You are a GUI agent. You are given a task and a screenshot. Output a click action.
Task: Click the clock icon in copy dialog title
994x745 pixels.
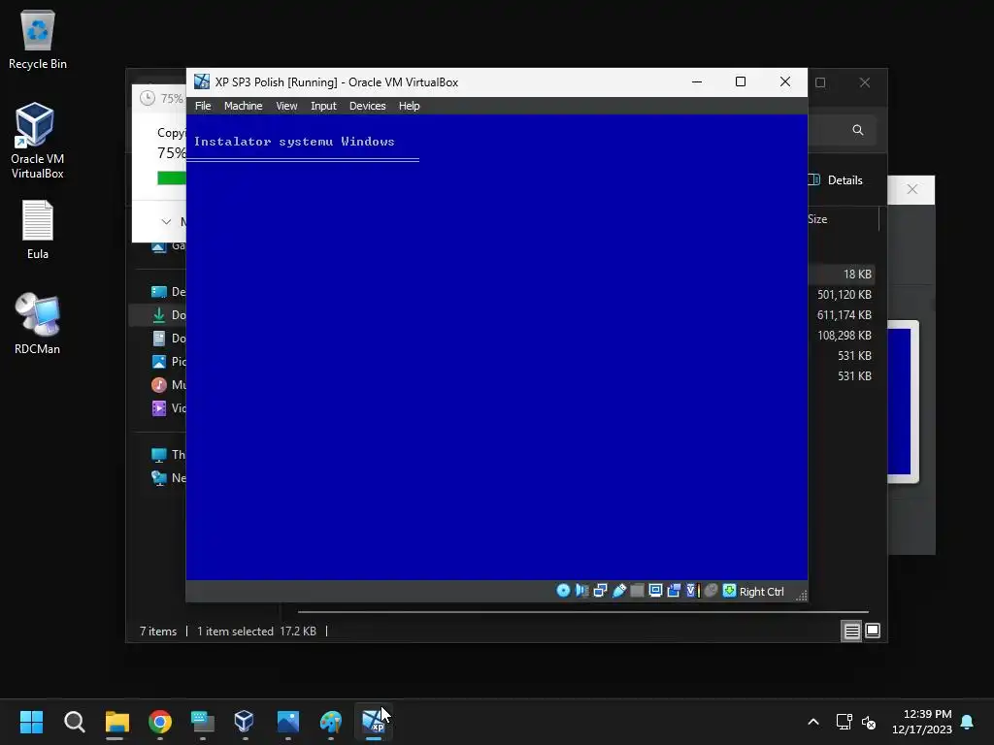pos(148,98)
